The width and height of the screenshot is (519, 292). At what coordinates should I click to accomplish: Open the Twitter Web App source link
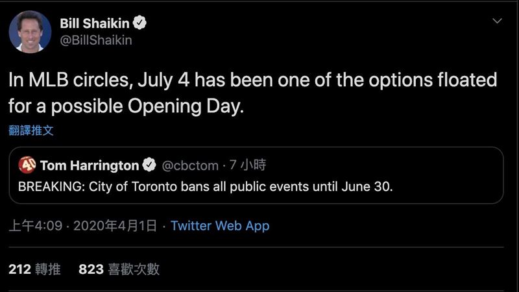point(220,226)
